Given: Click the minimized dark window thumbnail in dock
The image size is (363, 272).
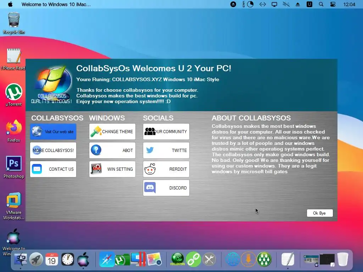Looking at the screenshot, I should [x=327, y=260].
